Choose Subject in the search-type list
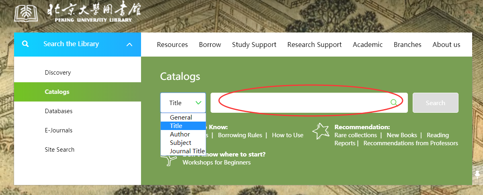The height and width of the screenshot is (195, 483). coord(183,143)
